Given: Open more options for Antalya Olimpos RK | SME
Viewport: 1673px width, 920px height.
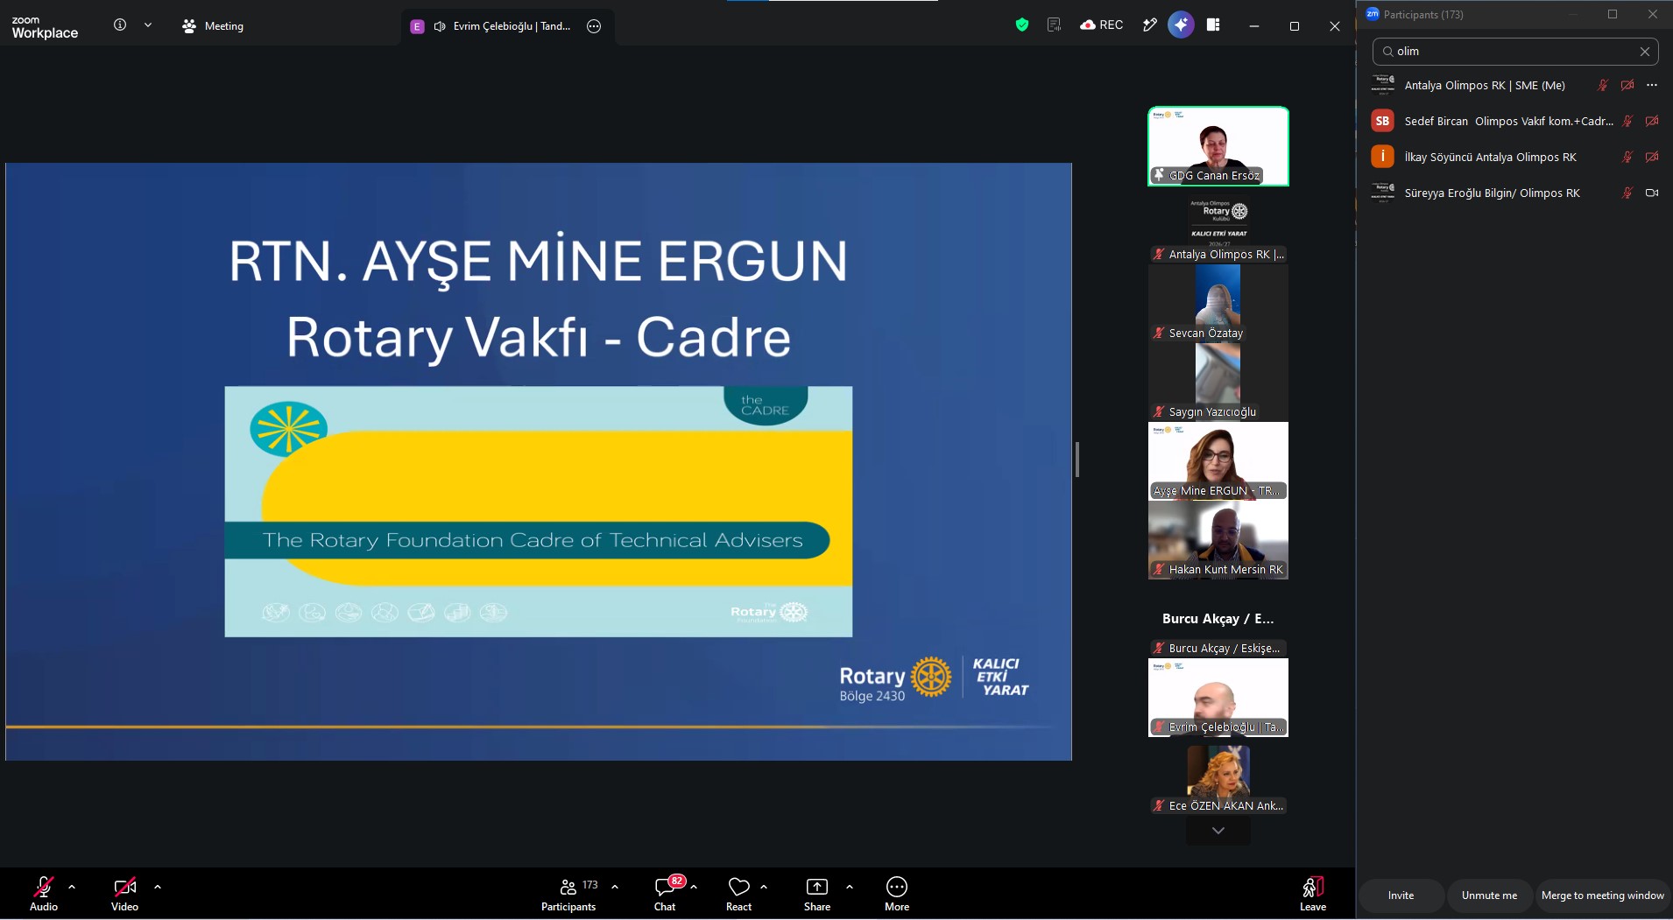Looking at the screenshot, I should [x=1652, y=86].
